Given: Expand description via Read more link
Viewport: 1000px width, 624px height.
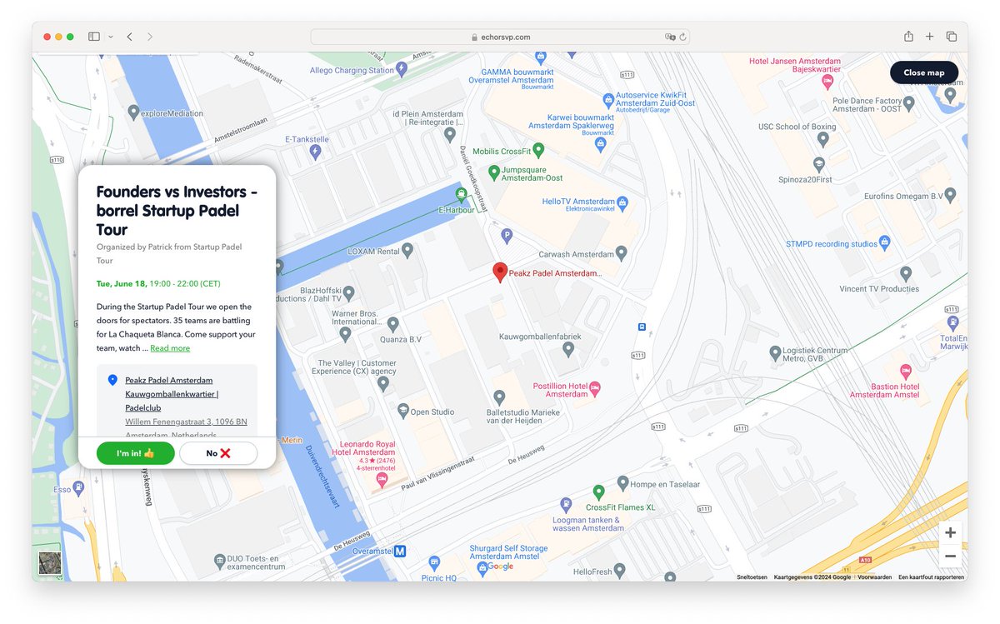Looking at the screenshot, I should tap(170, 348).
